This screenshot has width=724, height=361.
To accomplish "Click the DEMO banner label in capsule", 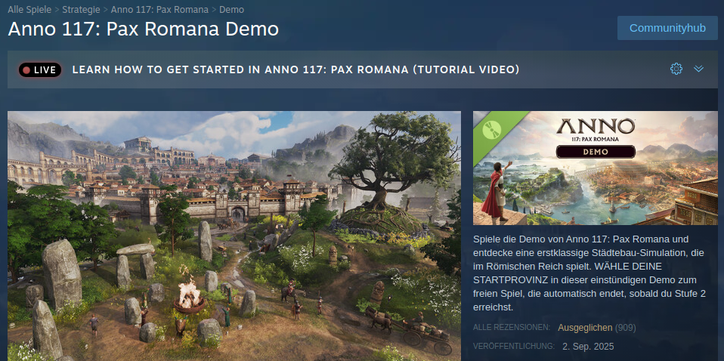I will coord(596,151).
